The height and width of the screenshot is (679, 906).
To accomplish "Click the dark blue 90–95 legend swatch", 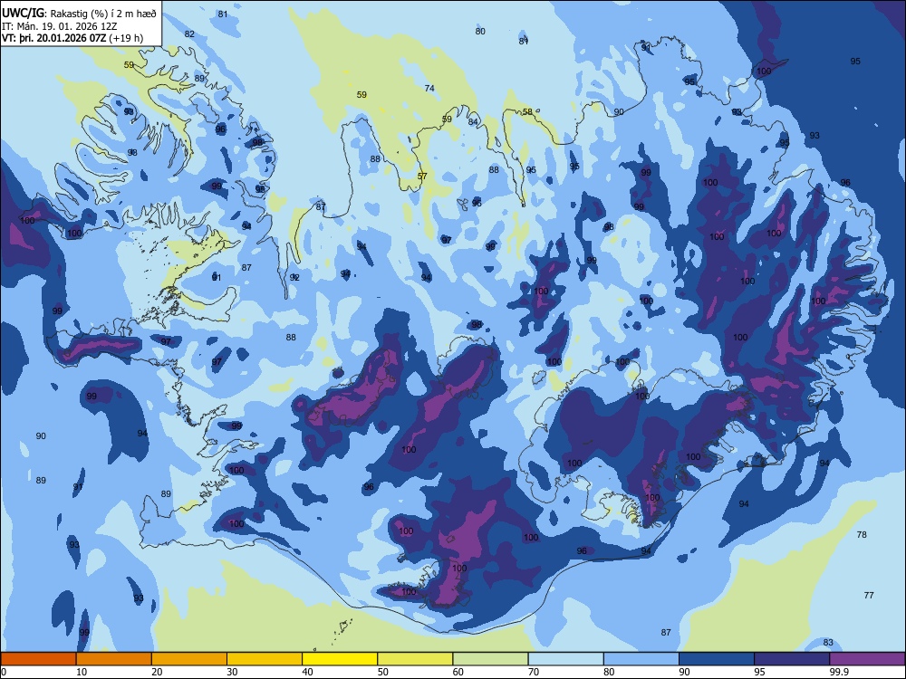I will [717, 659].
